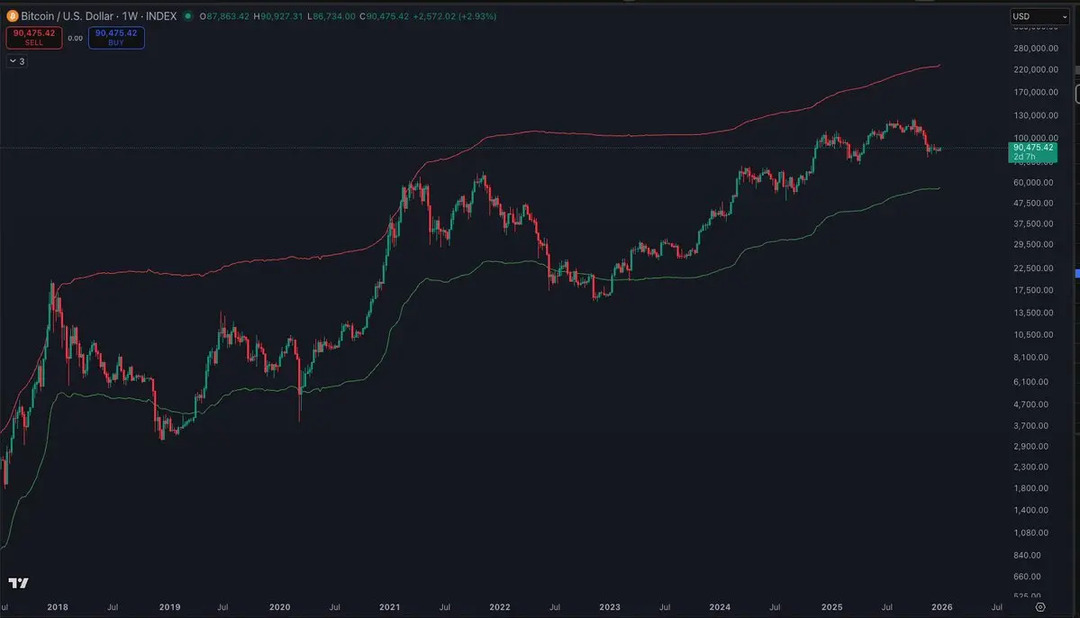Click the 0.00 spread value
Screen dimensions: 1080x618
click(x=75, y=38)
